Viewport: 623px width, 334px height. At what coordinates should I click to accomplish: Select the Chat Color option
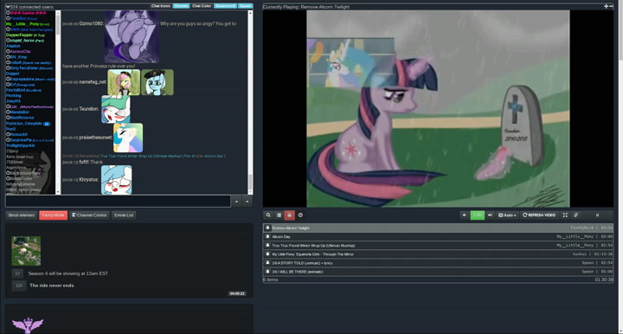click(202, 6)
